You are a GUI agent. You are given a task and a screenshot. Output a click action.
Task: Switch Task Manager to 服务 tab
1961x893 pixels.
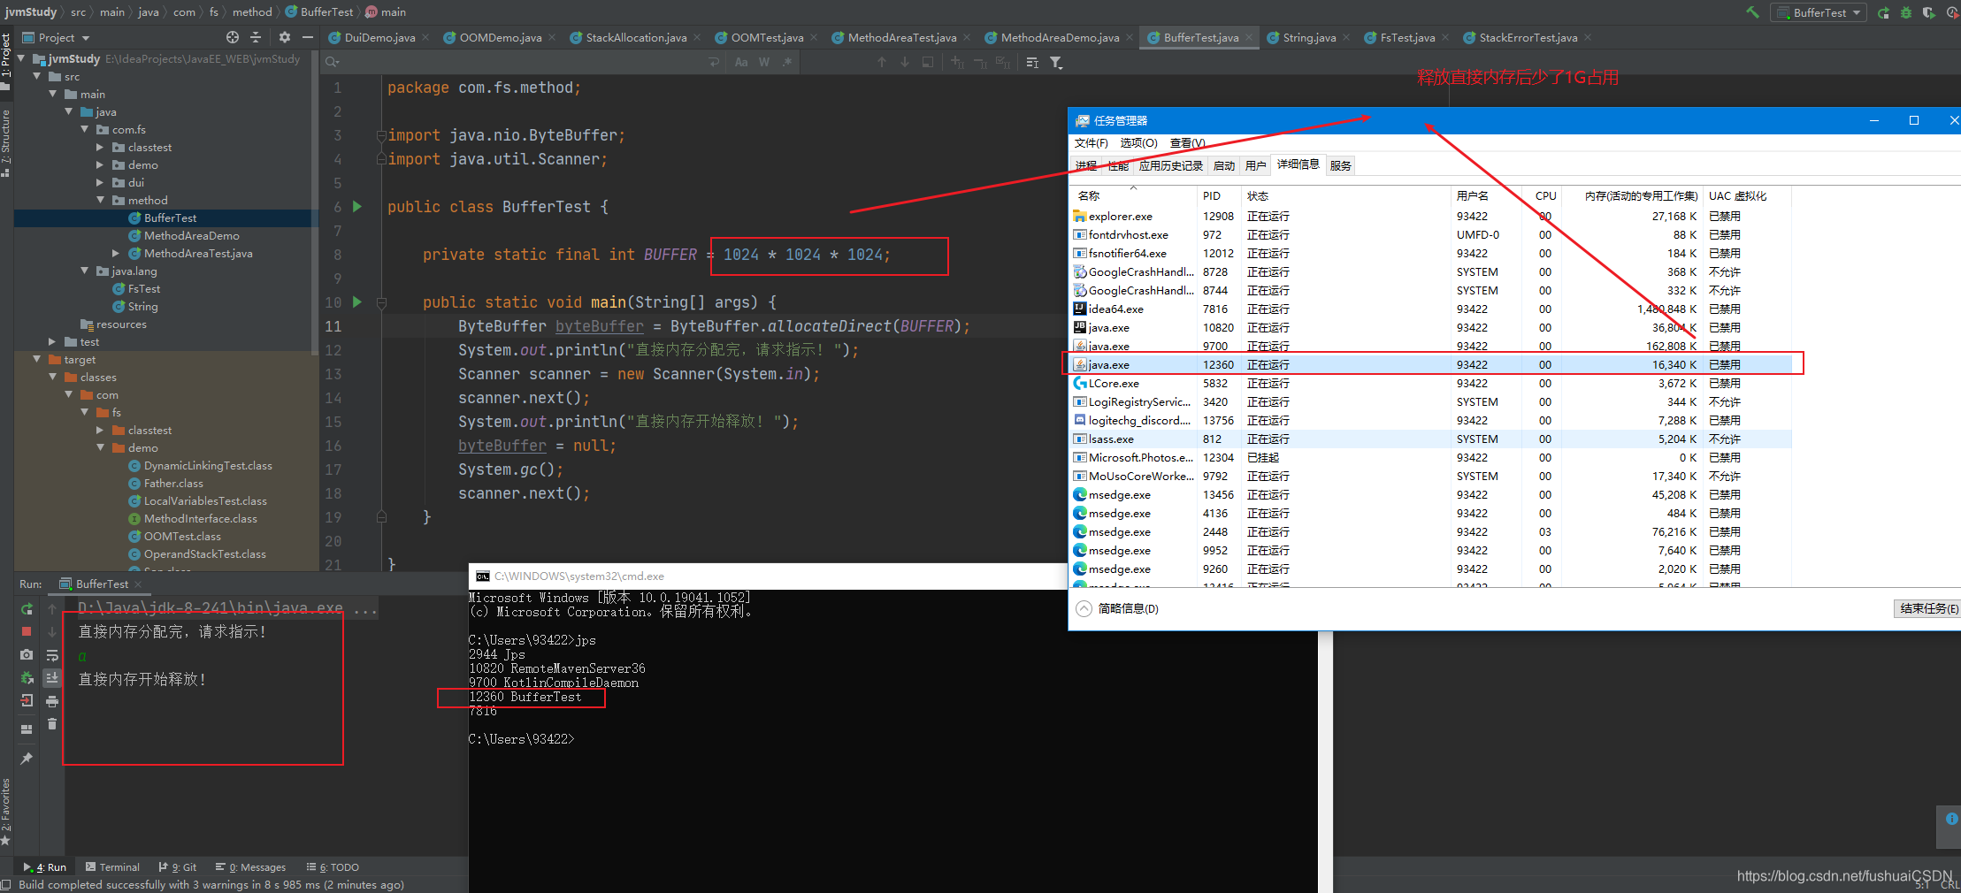pyautogui.click(x=1340, y=165)
